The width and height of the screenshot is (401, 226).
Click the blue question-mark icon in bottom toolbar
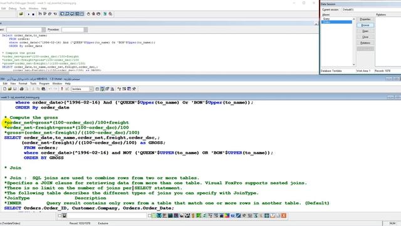pyautogui.click(x=232, y=216)
